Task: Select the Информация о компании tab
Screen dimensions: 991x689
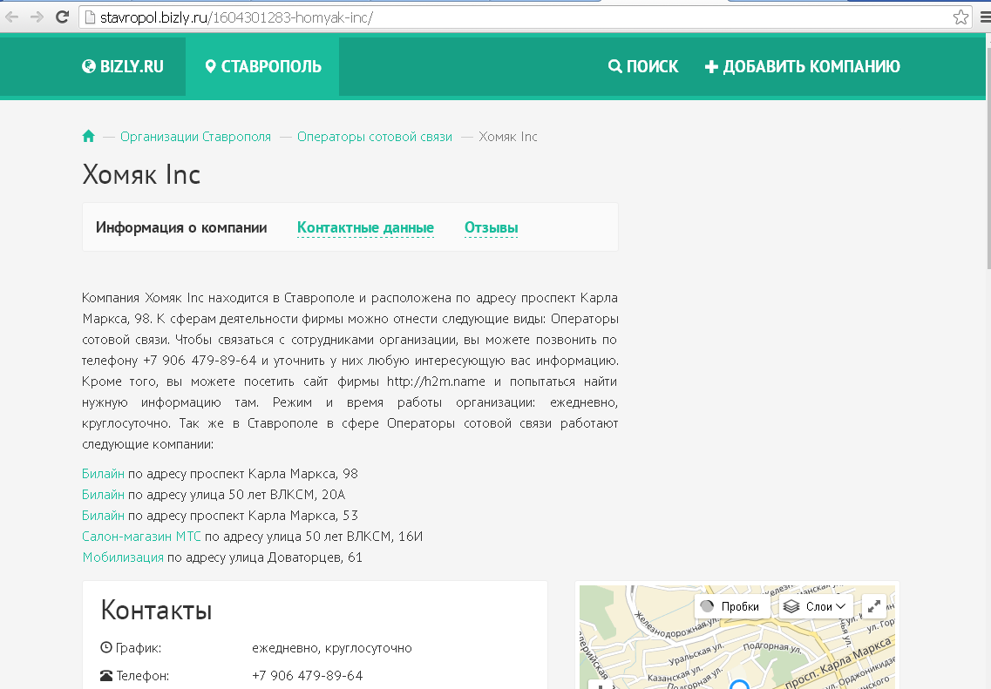Action: [x=181, y=228]
